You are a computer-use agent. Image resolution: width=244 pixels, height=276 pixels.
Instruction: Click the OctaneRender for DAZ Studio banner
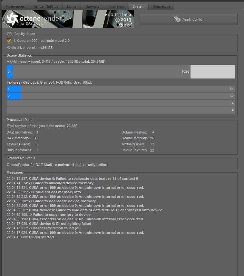click(x=68, y=19)
